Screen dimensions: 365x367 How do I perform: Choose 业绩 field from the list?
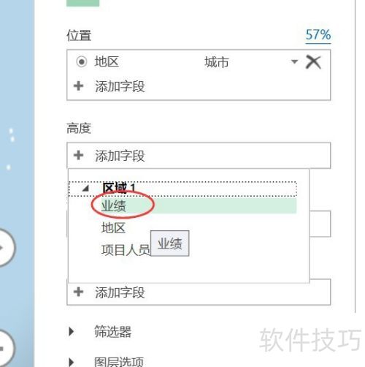pos(199,206)
